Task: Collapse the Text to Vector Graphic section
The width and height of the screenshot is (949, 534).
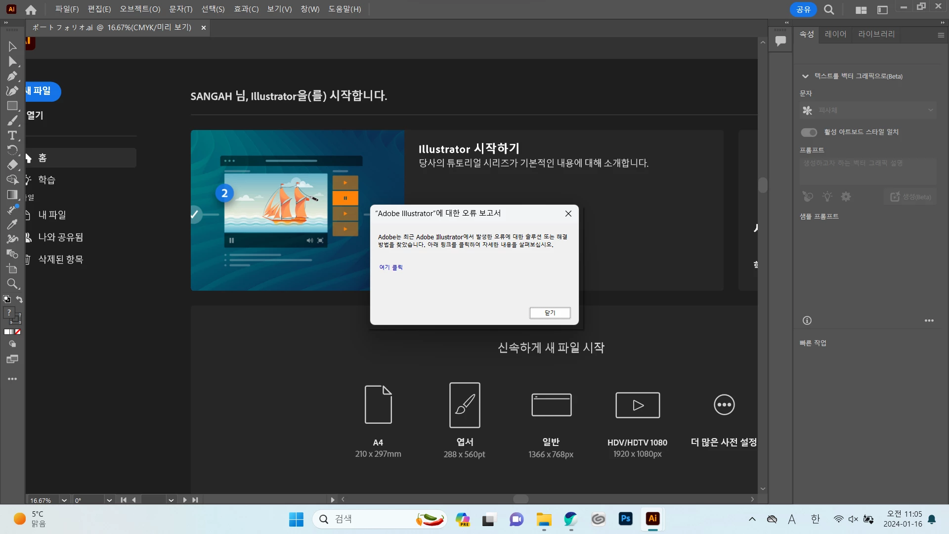Action: tap(805, 76)
